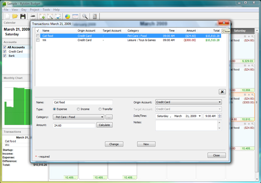Select the Transfer radio button
The image size is (261, 183).
click(x=100, y=109)
